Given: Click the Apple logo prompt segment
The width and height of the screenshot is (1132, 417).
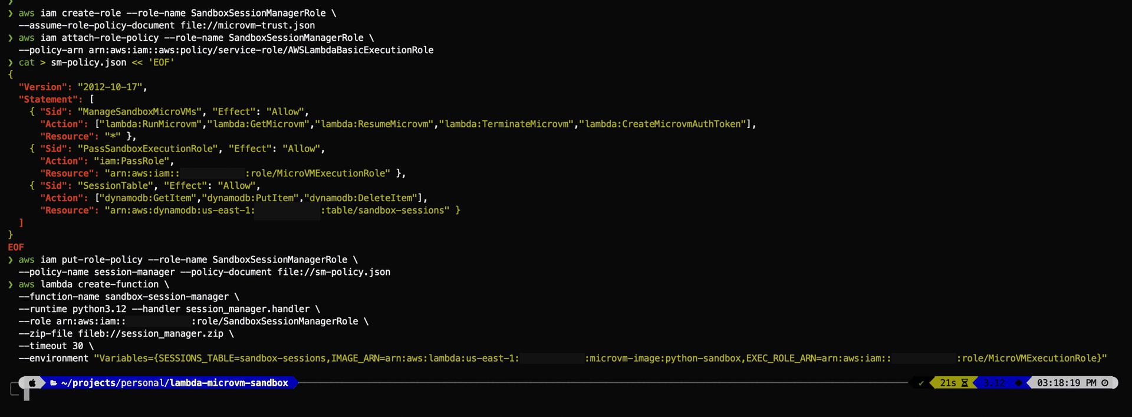Looking at the screenshot, I should [x=32, y=383].
